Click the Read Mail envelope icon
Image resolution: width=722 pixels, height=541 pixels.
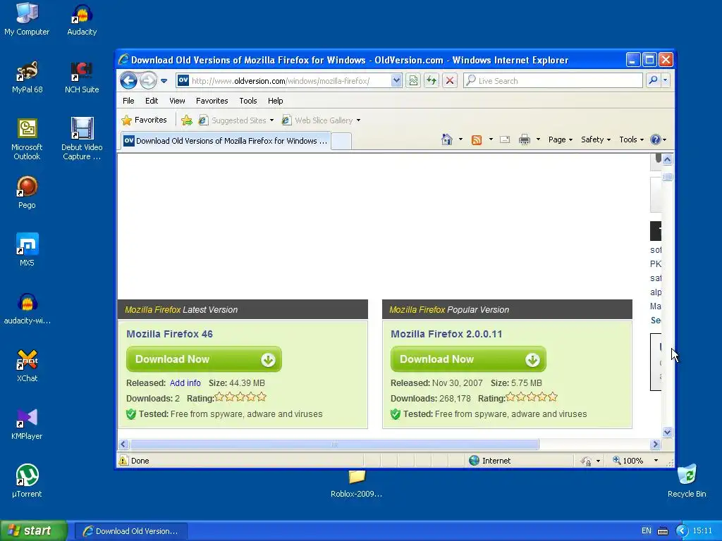[505, 139]
